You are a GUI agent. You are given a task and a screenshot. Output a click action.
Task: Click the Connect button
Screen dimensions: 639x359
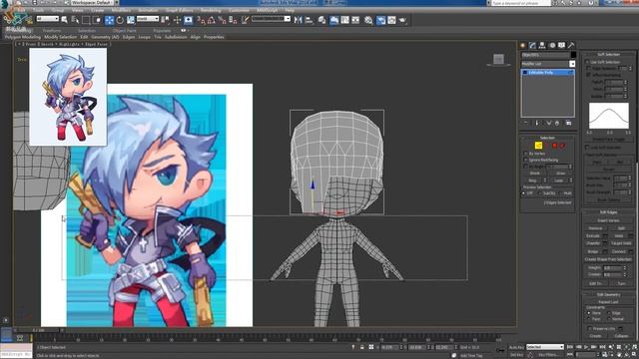tap(618, 251)
